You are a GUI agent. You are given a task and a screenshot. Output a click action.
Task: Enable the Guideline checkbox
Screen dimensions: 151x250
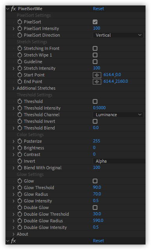(x=95, y=62)
